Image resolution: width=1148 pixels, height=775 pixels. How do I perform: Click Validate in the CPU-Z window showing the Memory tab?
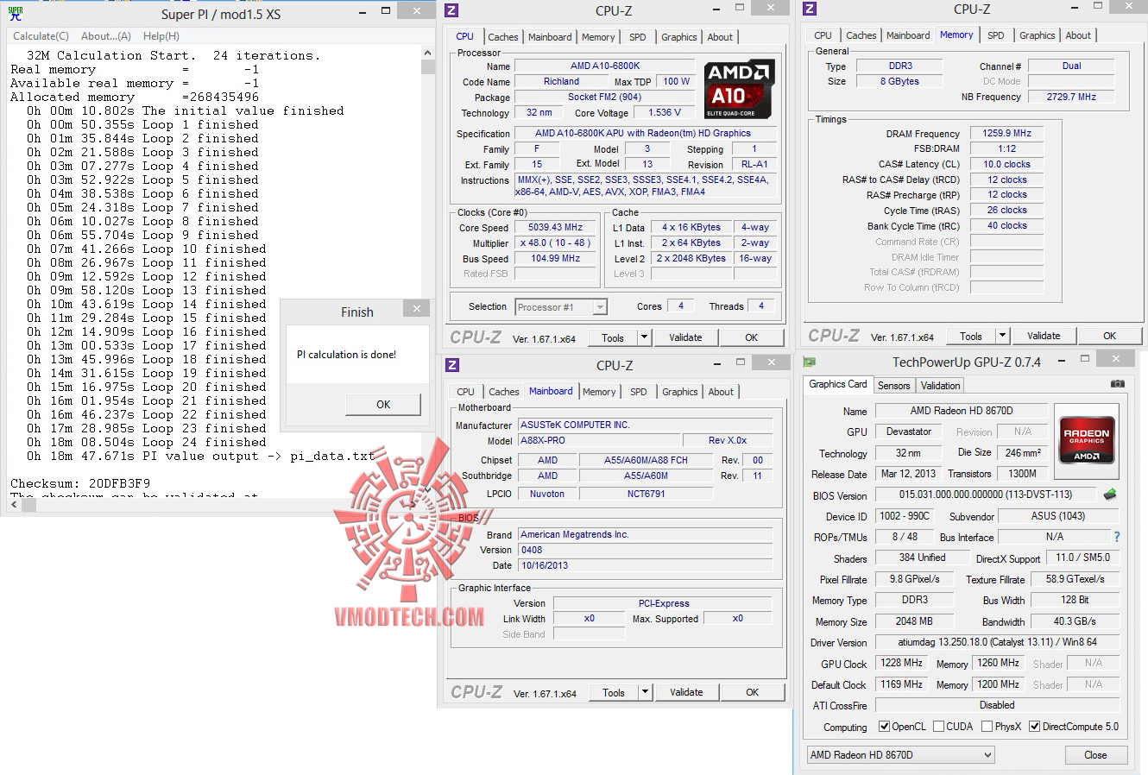[1044, 336]
